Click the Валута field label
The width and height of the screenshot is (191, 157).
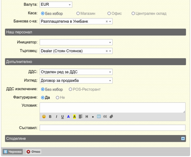click(x=31, y=4)
